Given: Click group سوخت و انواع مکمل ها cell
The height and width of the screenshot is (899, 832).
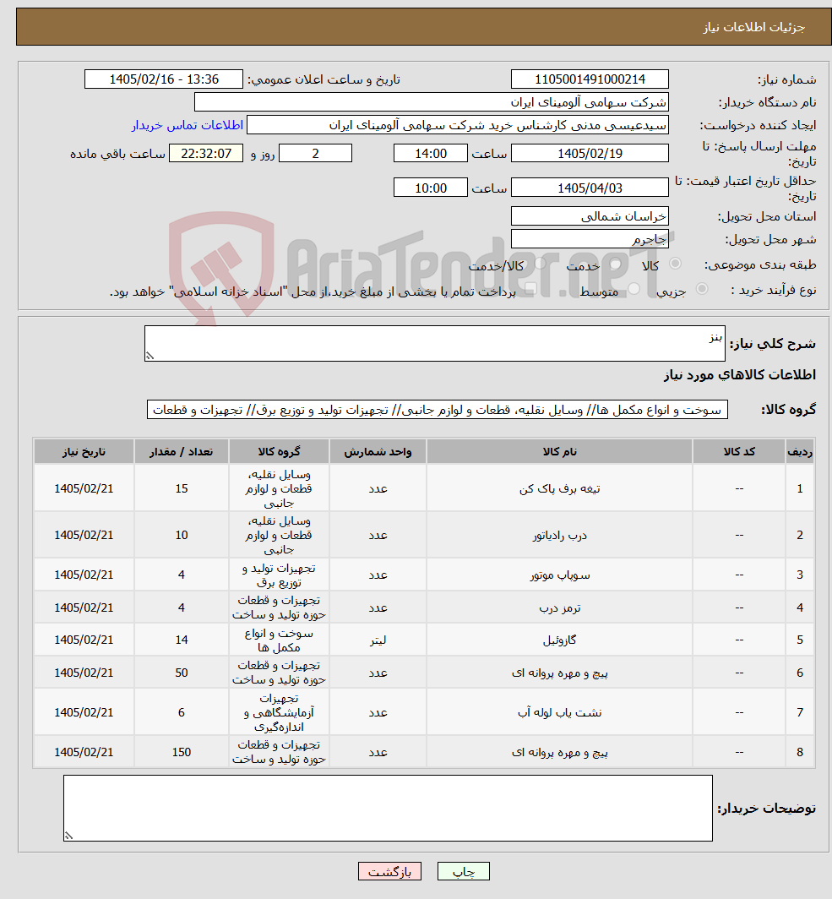Looking at the screenshot, I should 279,640.
